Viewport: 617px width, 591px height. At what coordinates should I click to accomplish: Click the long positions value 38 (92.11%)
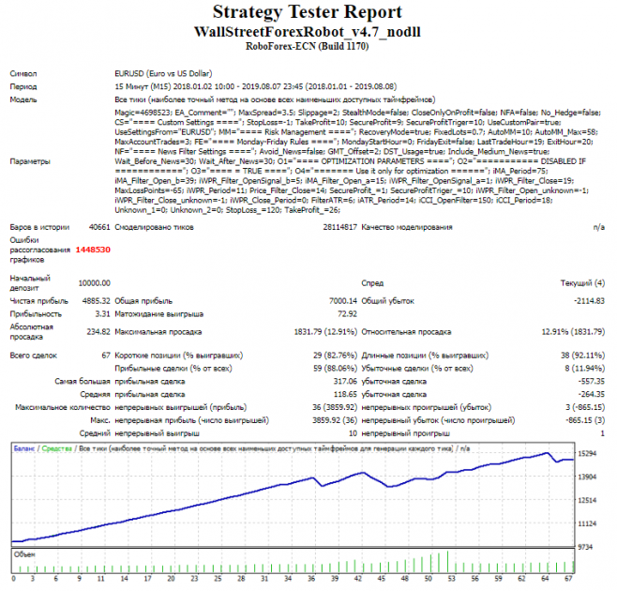(x=582, y=356)
